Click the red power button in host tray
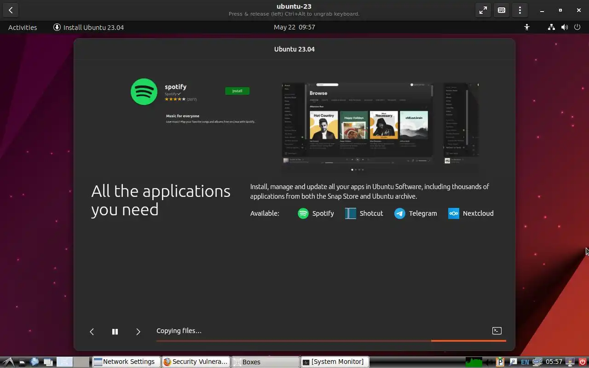Screen dimensions: 589x368 pyautogui.click(x=583, y=362)
